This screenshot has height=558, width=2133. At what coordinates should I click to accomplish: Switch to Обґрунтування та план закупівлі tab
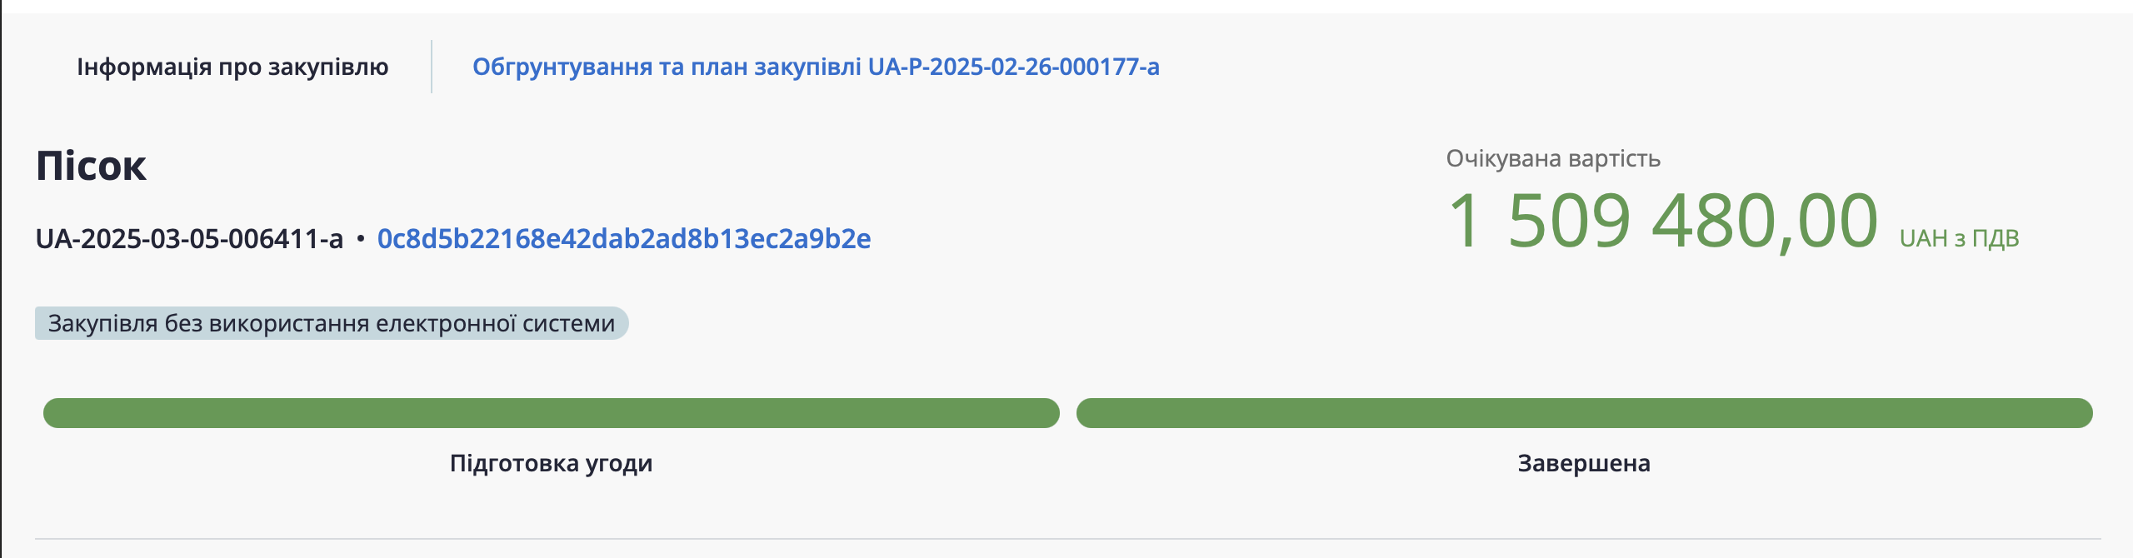815,67
